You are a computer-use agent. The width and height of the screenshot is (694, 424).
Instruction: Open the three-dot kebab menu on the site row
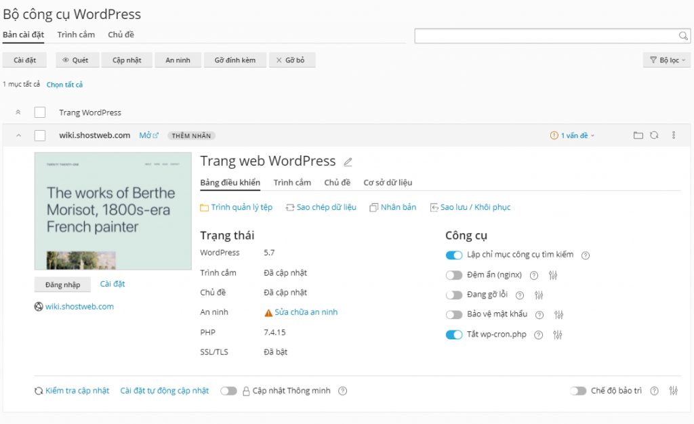(x=673, y=135)
